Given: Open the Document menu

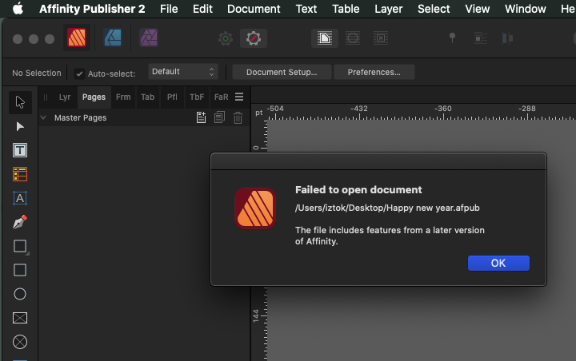Looking at the screenshot, I should (x=254, y=9).
